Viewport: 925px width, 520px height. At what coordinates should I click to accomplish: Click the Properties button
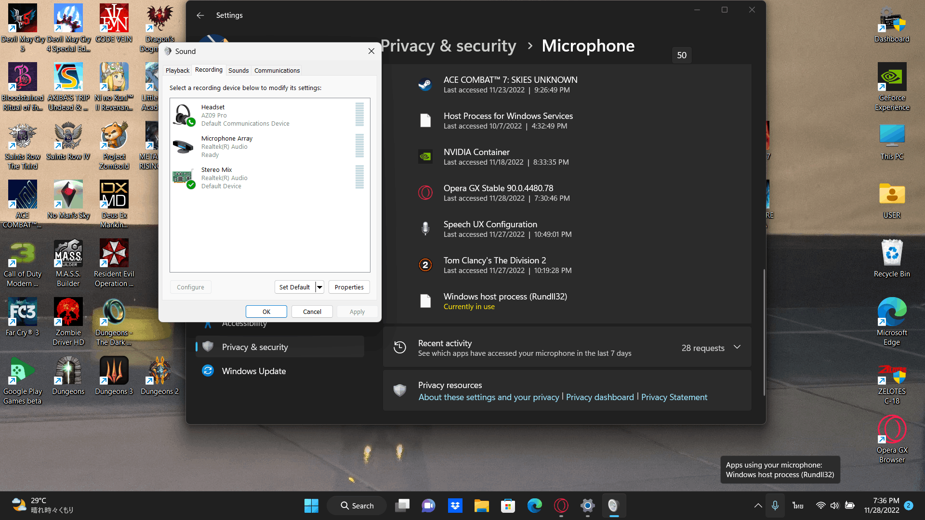pyautogui.click(x=349, y=287)
